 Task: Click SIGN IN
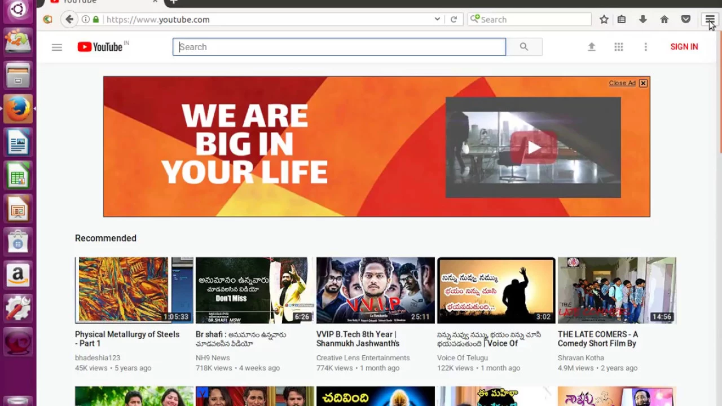pos(684,47)
